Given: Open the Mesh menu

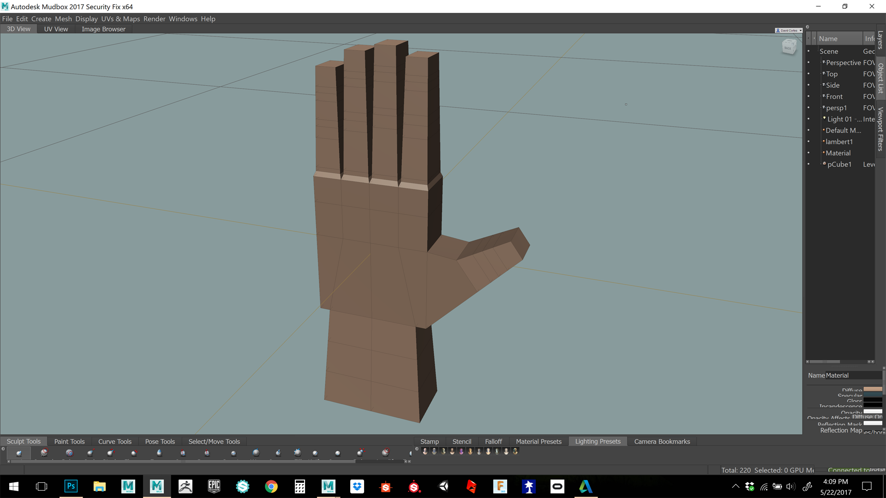Looking at the screenshot, I should [x=63, y=19].
